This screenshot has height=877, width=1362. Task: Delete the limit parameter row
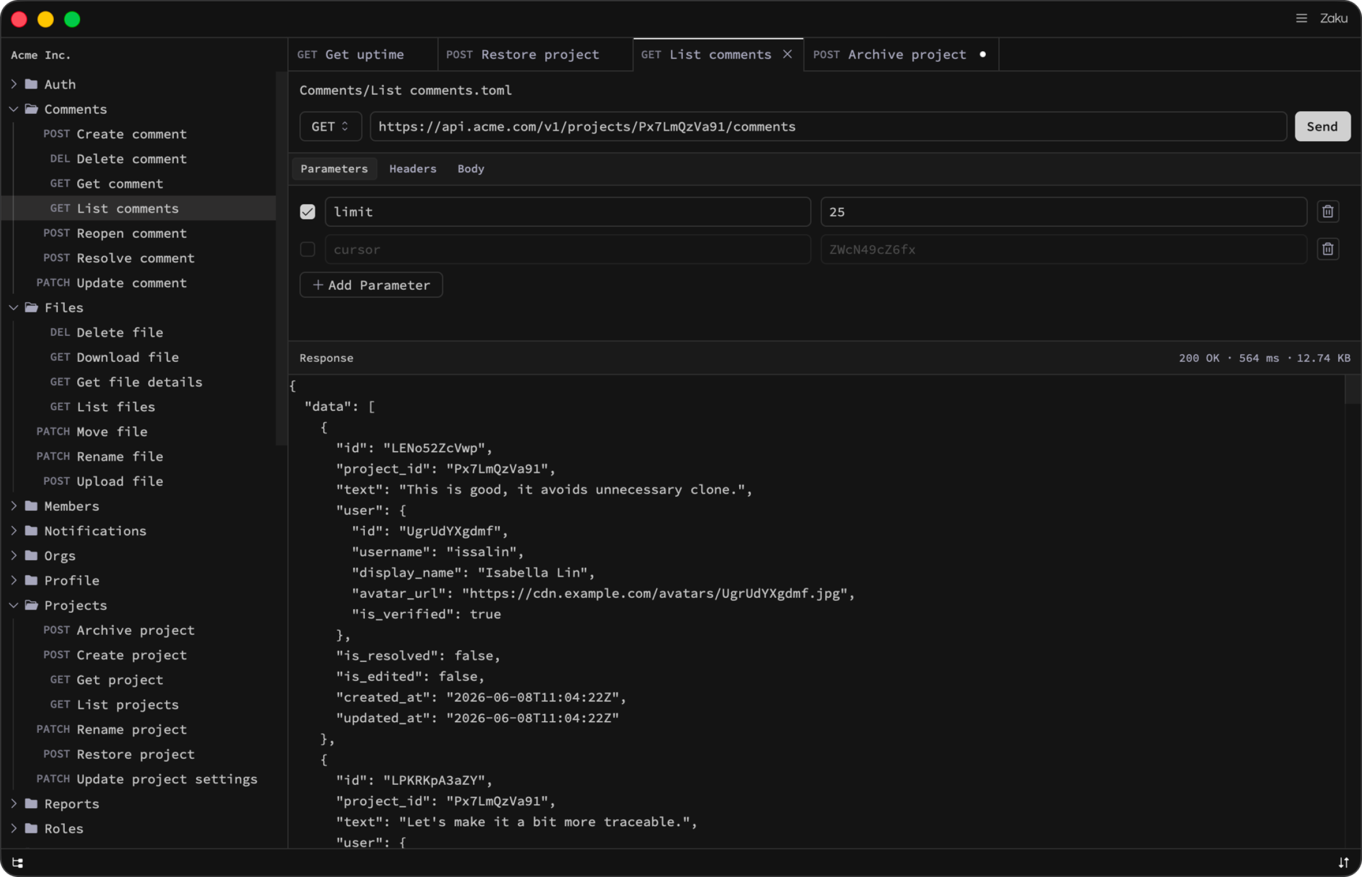[1328, 212]
